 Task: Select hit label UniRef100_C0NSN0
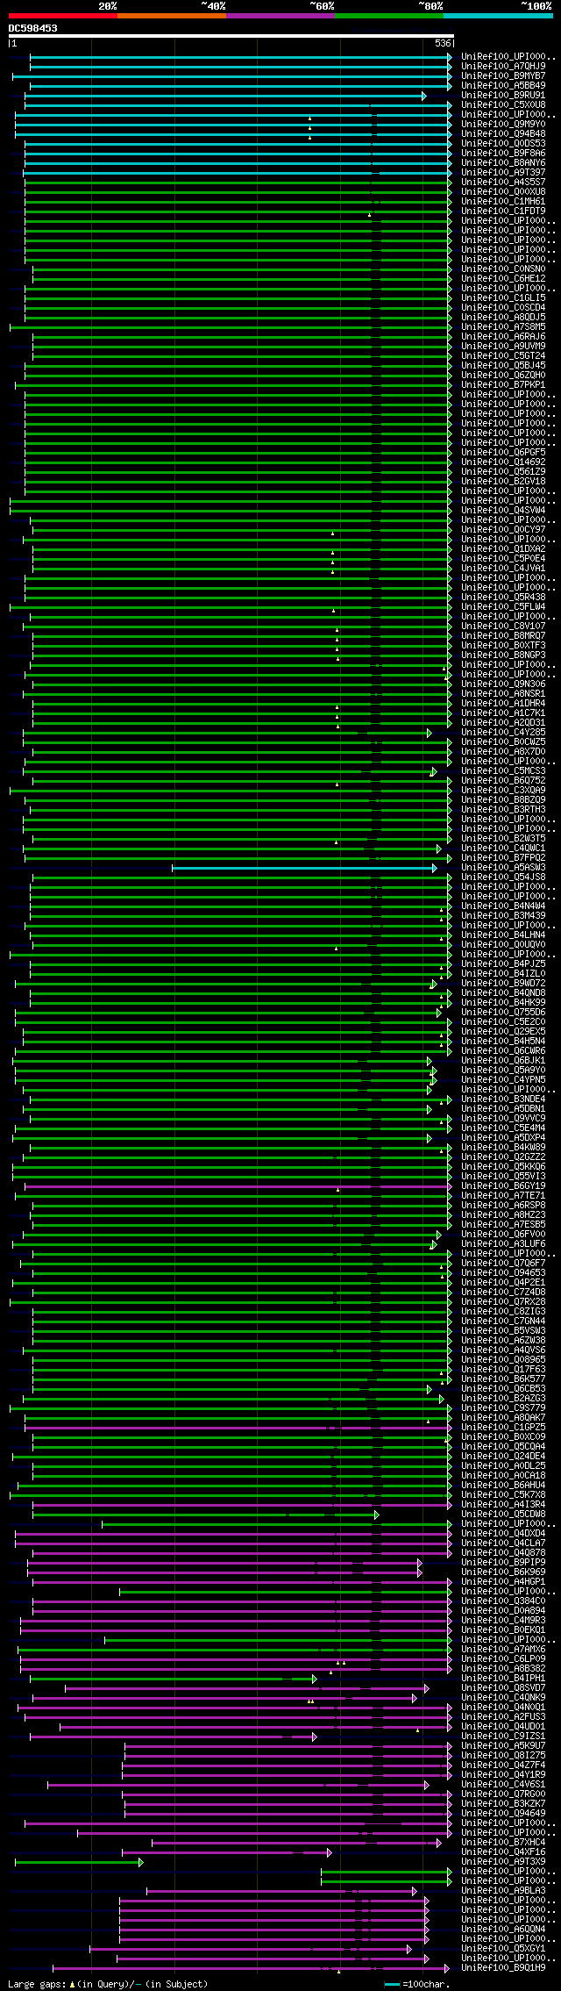(503, 269)
